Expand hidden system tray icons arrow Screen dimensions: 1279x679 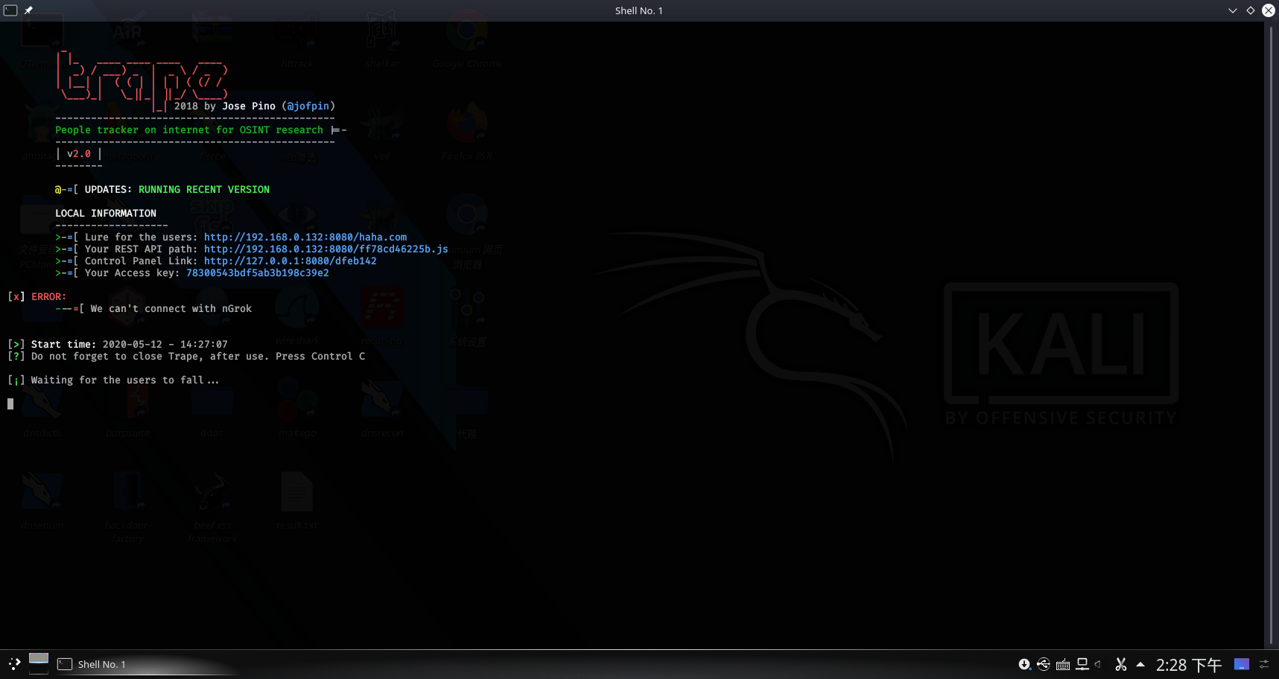(x=1140, y=664)
